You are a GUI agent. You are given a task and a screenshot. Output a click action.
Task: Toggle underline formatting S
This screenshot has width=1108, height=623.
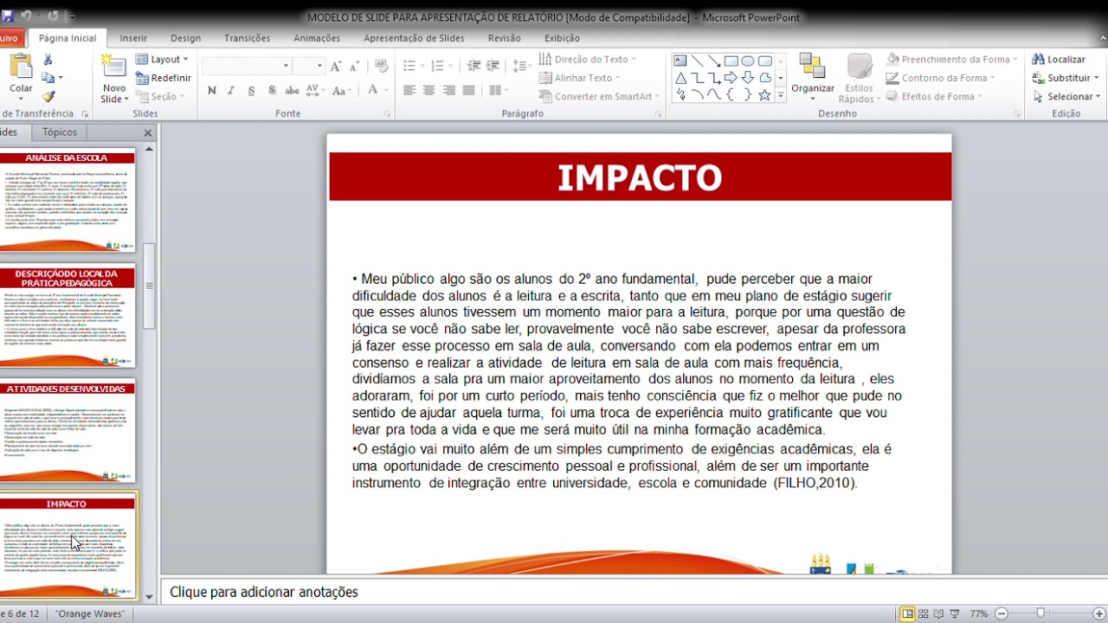pos(251,90)
